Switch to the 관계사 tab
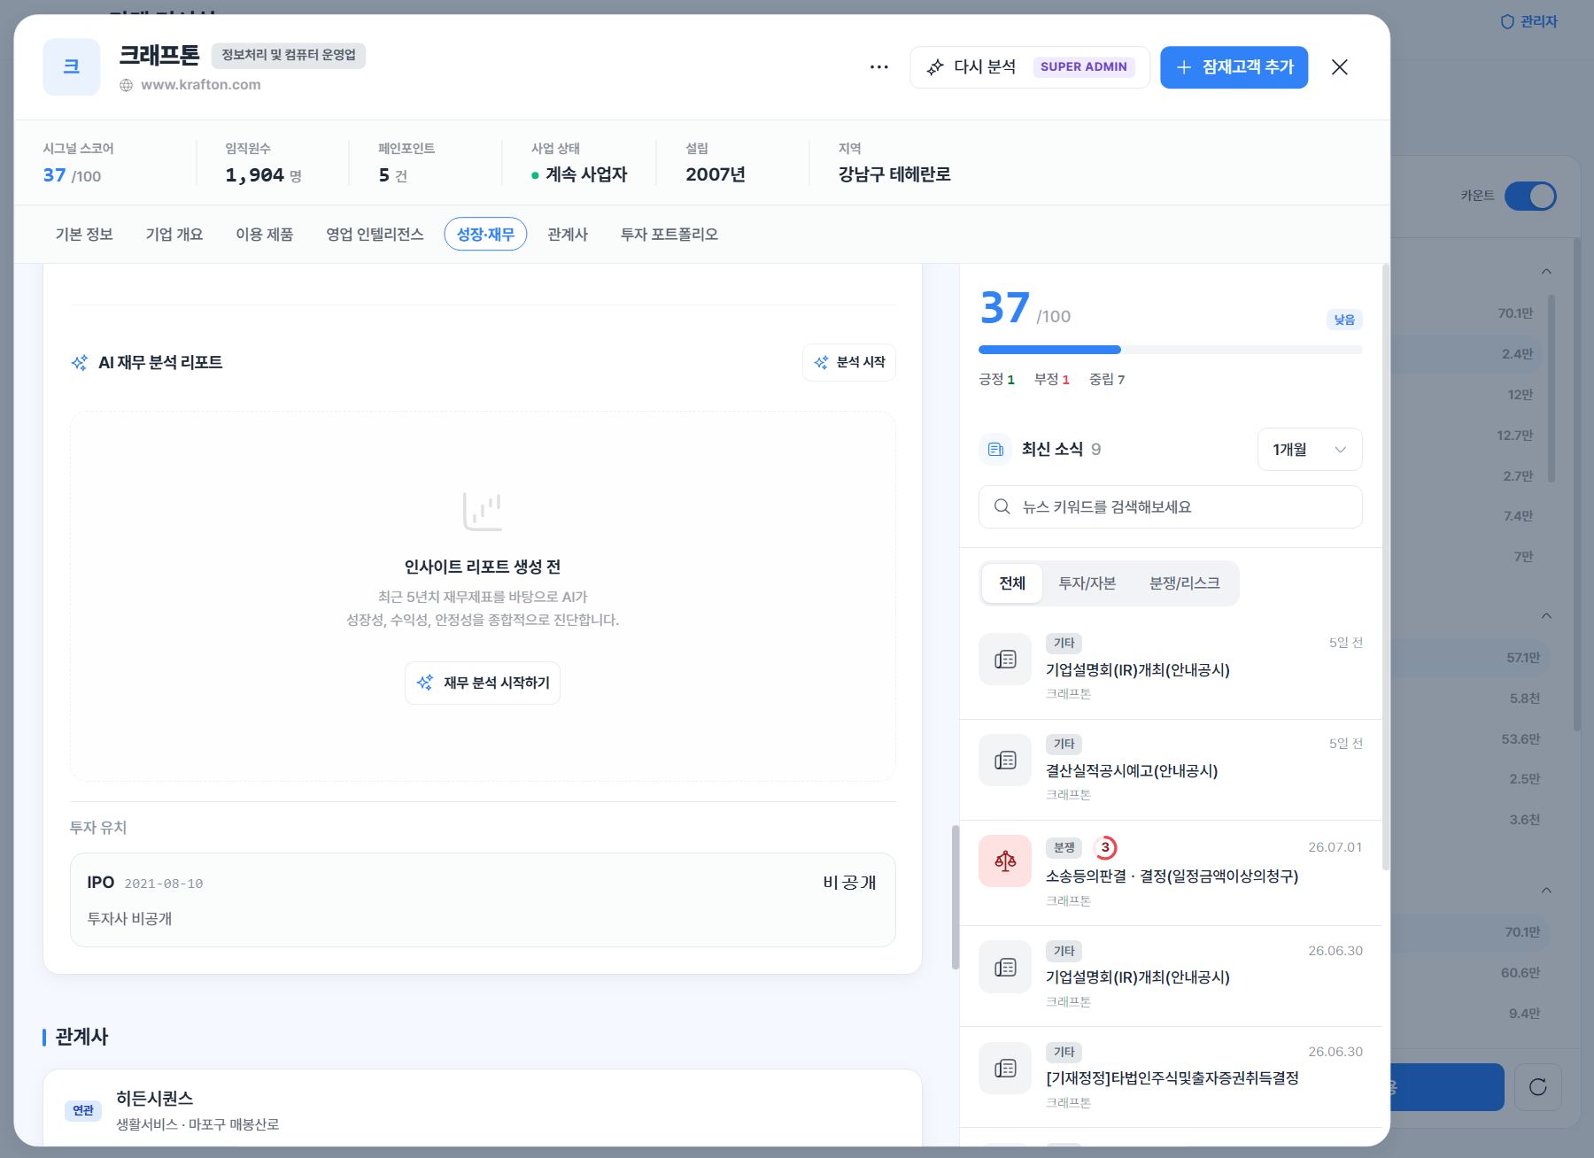 [x=568, y=235]
